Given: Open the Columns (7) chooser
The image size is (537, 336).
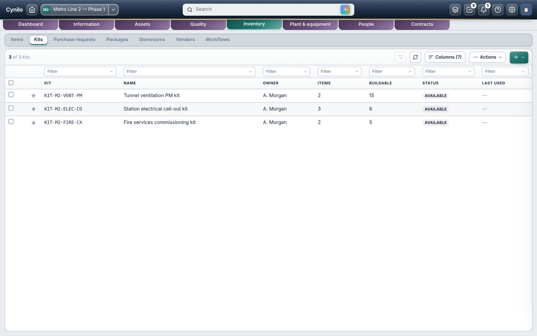Looking at the screenshot, I should point(445,57).
